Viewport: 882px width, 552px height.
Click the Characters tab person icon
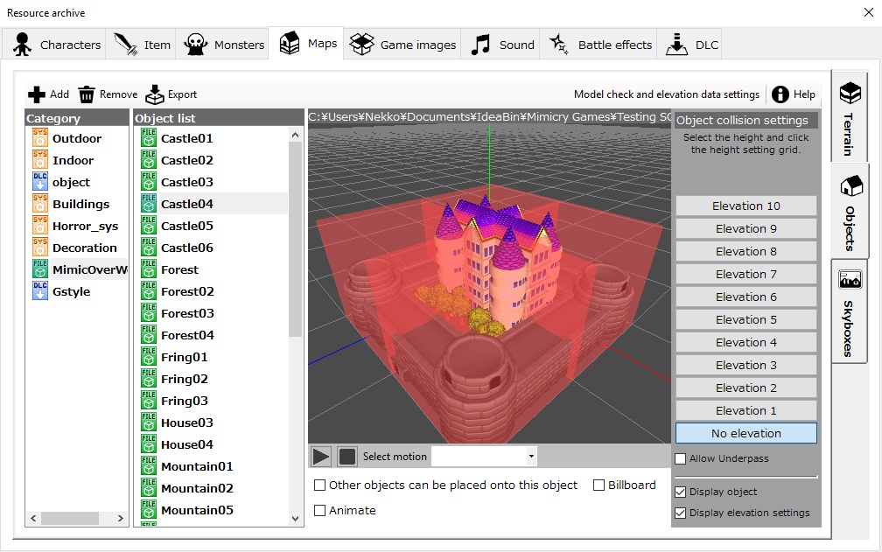click(x=23, y=45)
